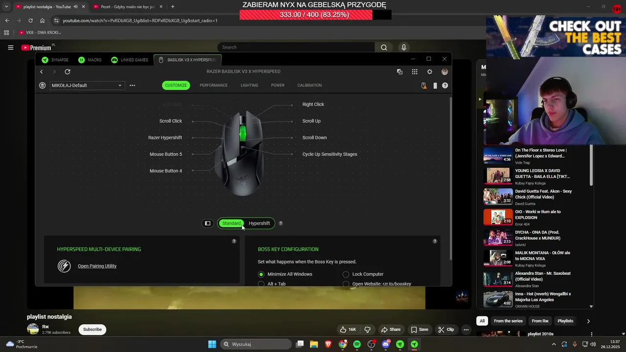
Task: Click the YouTube search field
Action: coord(296,47)
